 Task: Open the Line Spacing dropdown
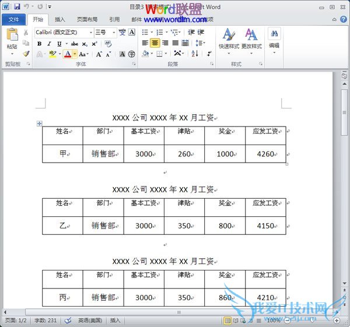200,43
